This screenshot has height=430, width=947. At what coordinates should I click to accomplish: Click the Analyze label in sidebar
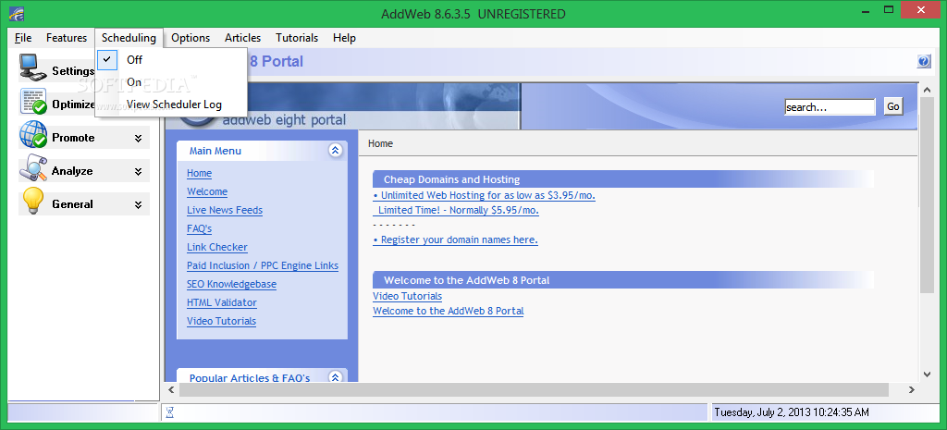click(72, 171)
